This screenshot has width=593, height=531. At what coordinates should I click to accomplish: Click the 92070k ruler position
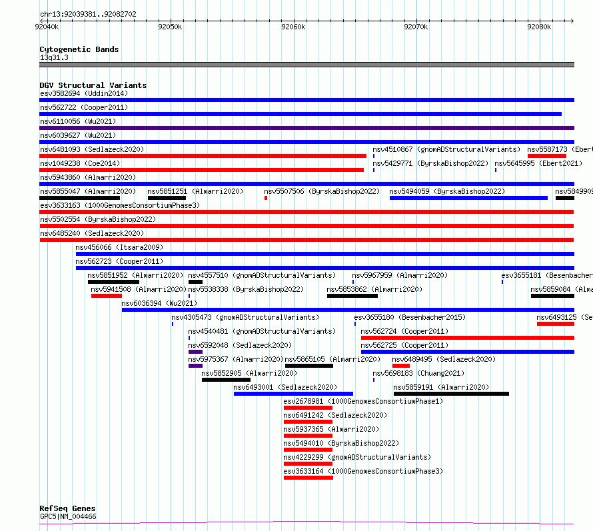click(x=416, y=27)
